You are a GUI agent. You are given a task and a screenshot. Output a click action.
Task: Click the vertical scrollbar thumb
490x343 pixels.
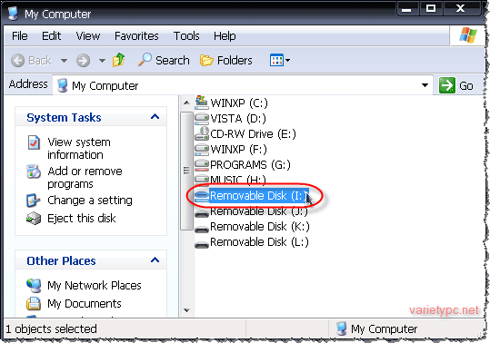pos(186,171)
